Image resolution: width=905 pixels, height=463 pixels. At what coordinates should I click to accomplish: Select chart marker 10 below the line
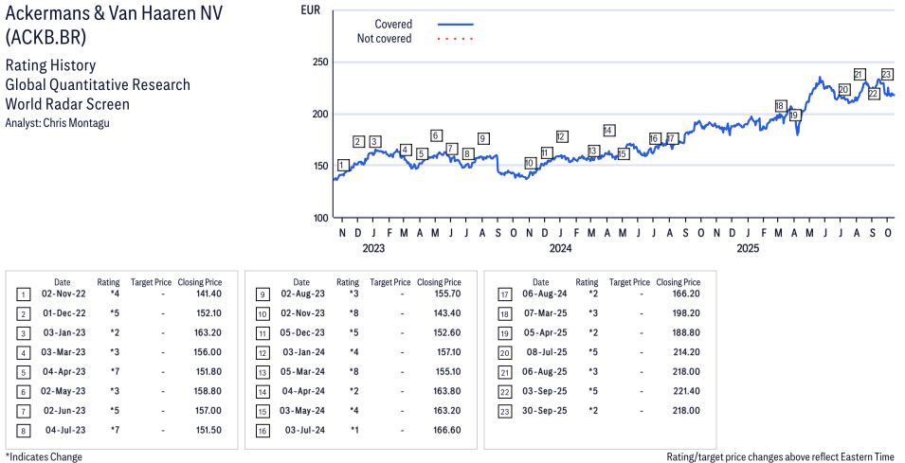(530, 163)
